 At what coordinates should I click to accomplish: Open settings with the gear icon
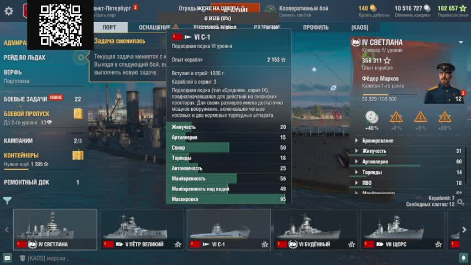click(9, 11)
